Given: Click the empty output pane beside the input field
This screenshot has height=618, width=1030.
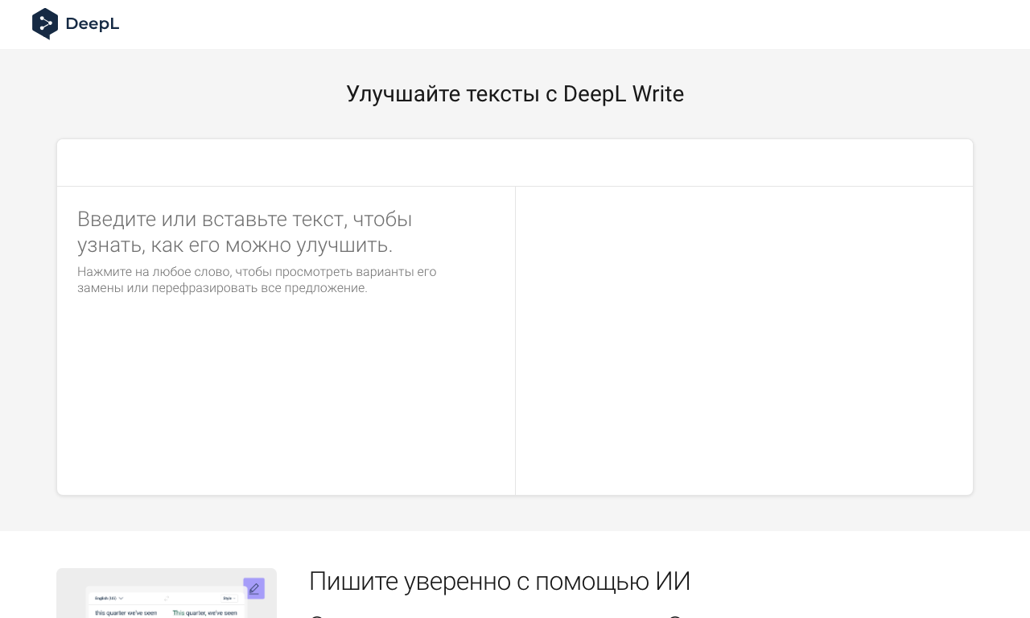Looking at the screenshot, I should (744, 340).
